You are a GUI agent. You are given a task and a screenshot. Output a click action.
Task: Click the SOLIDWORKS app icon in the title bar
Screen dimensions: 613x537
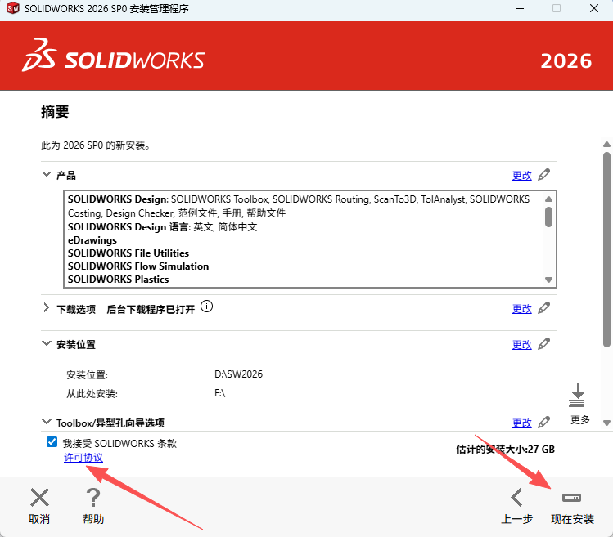pos(13,8)
